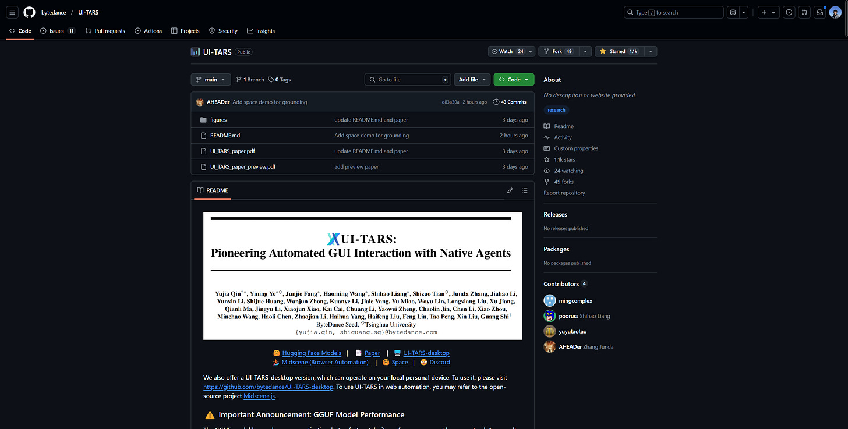
Task: Open the README.md file
Action: point(225,136)
